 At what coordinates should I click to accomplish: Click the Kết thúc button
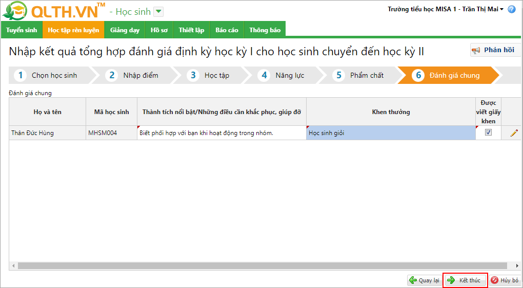pos(466,280)
